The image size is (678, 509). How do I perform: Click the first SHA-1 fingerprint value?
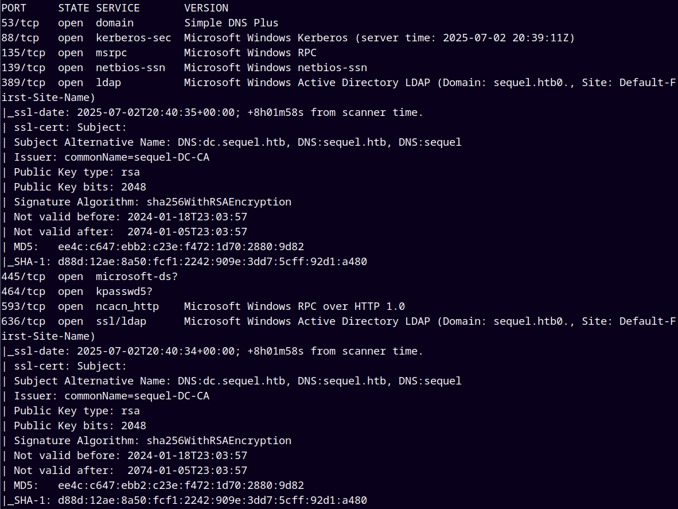coord(212,262)
